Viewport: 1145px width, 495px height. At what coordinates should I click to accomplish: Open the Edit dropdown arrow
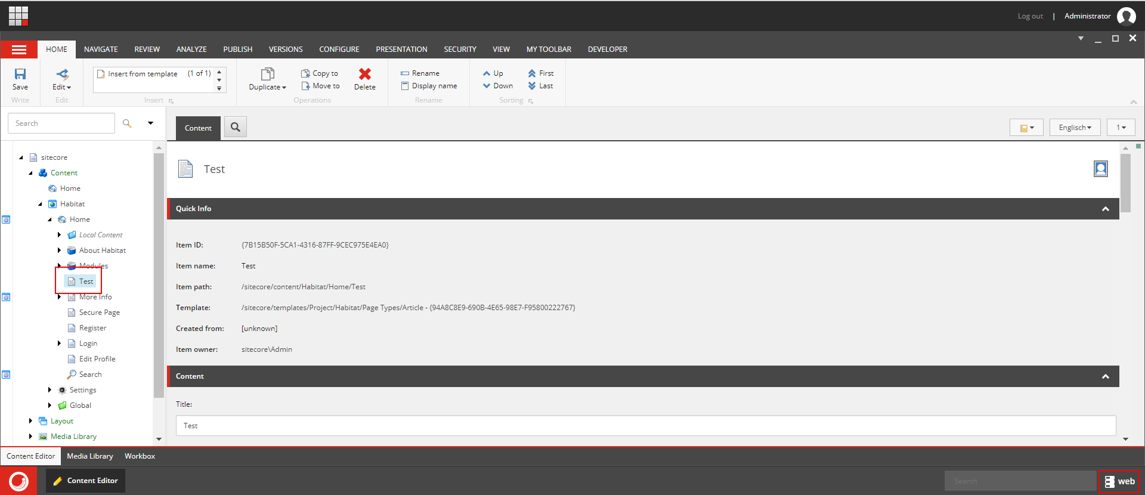(69, 88)
